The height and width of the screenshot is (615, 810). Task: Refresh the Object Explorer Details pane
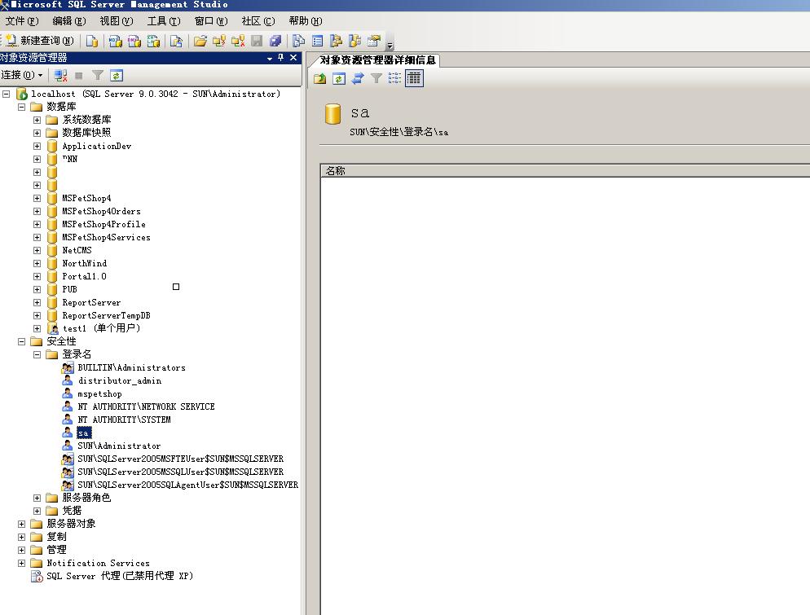[339, 78]
